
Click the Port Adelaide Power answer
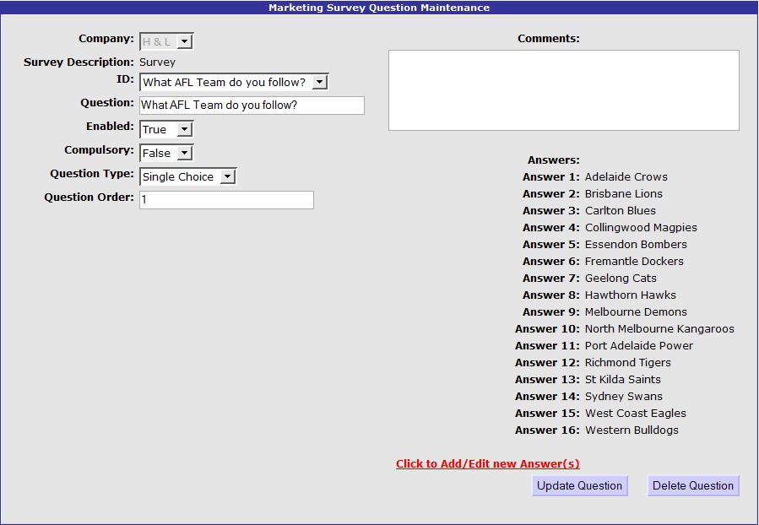(639, 345)
